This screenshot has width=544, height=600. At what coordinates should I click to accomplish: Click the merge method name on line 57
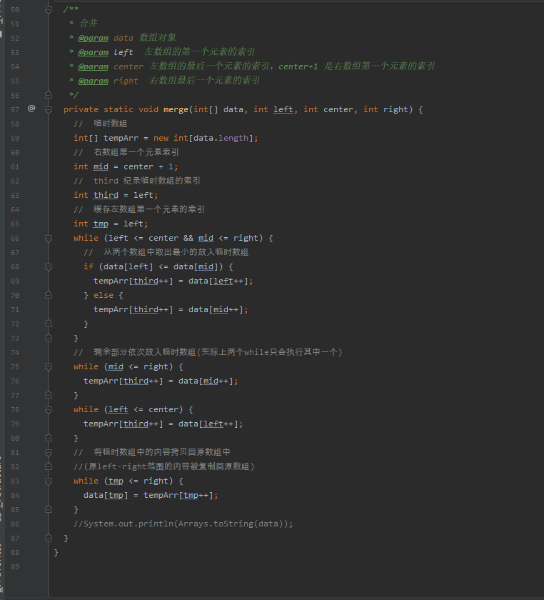pyautogui.click(x=176, y=109)
